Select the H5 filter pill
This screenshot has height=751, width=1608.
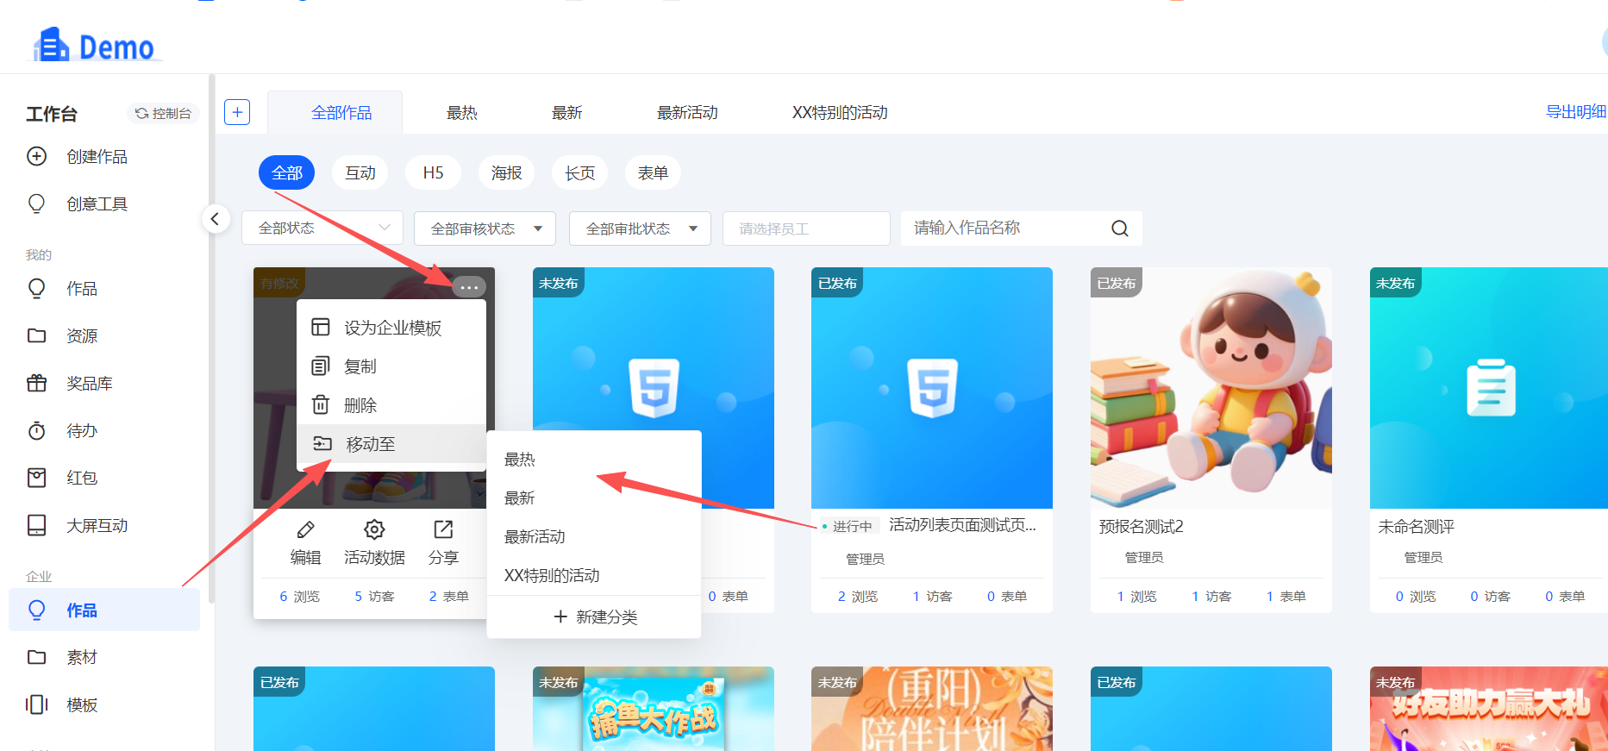click(x=433, y=173)
